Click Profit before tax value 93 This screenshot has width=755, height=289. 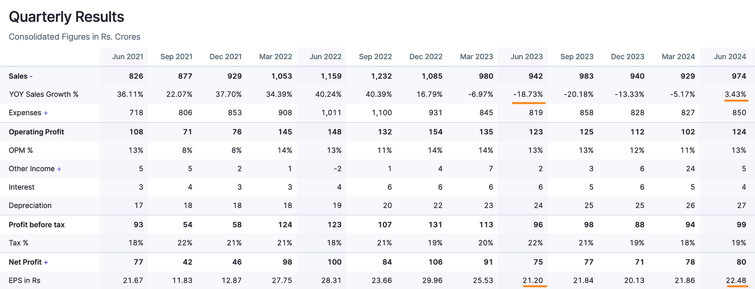(138, 225)
